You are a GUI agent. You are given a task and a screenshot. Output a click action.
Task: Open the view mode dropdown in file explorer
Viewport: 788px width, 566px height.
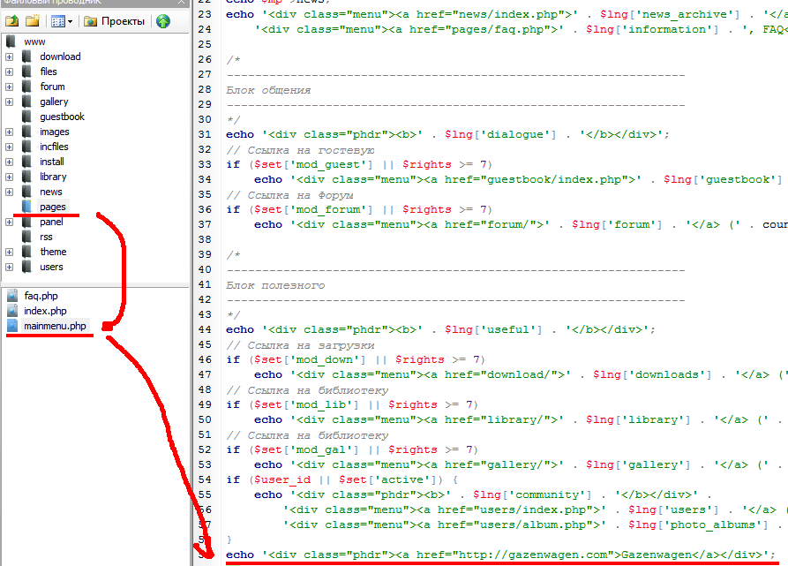pos(62,21)
